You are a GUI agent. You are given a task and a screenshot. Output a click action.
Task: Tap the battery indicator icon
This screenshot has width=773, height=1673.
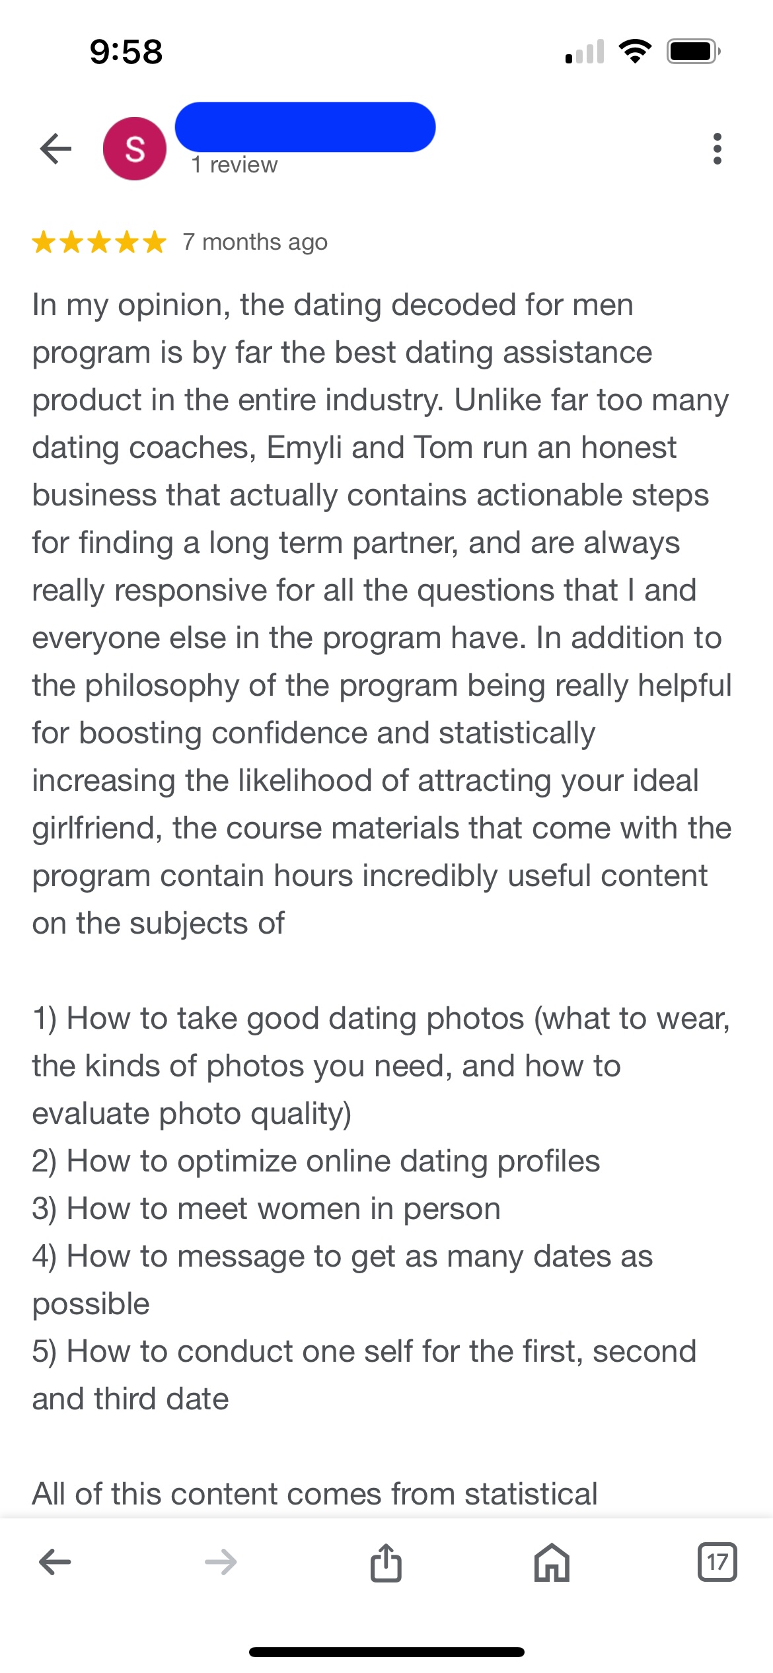693,52
